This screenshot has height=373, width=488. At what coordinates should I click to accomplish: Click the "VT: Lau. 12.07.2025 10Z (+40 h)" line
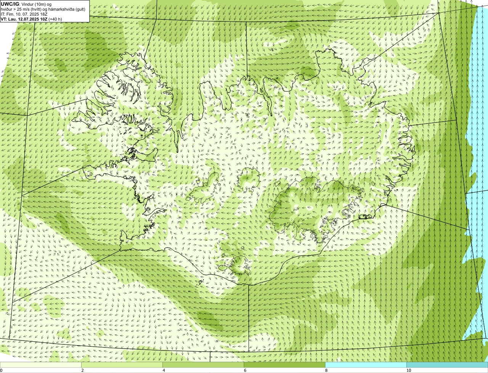[31, 19]
